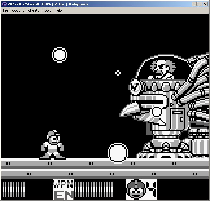
Task: Click the large floating bubble near the top
Action: click(60, 55)
